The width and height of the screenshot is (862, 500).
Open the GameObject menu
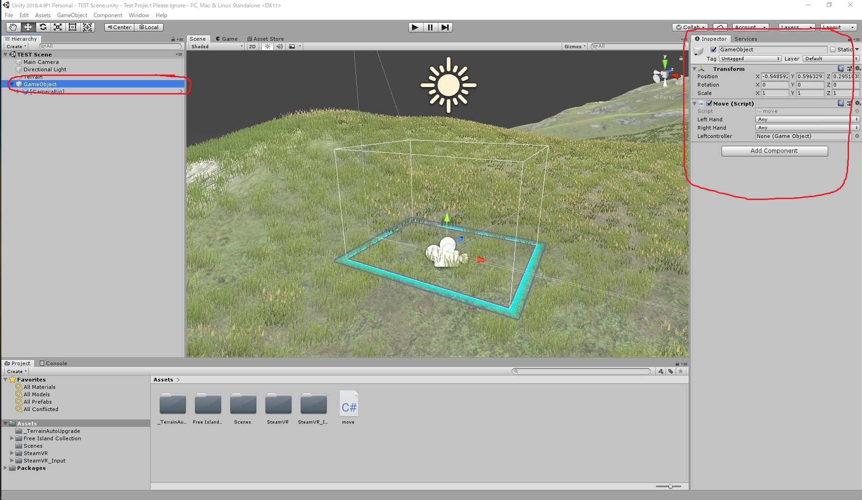pos(72,15)
